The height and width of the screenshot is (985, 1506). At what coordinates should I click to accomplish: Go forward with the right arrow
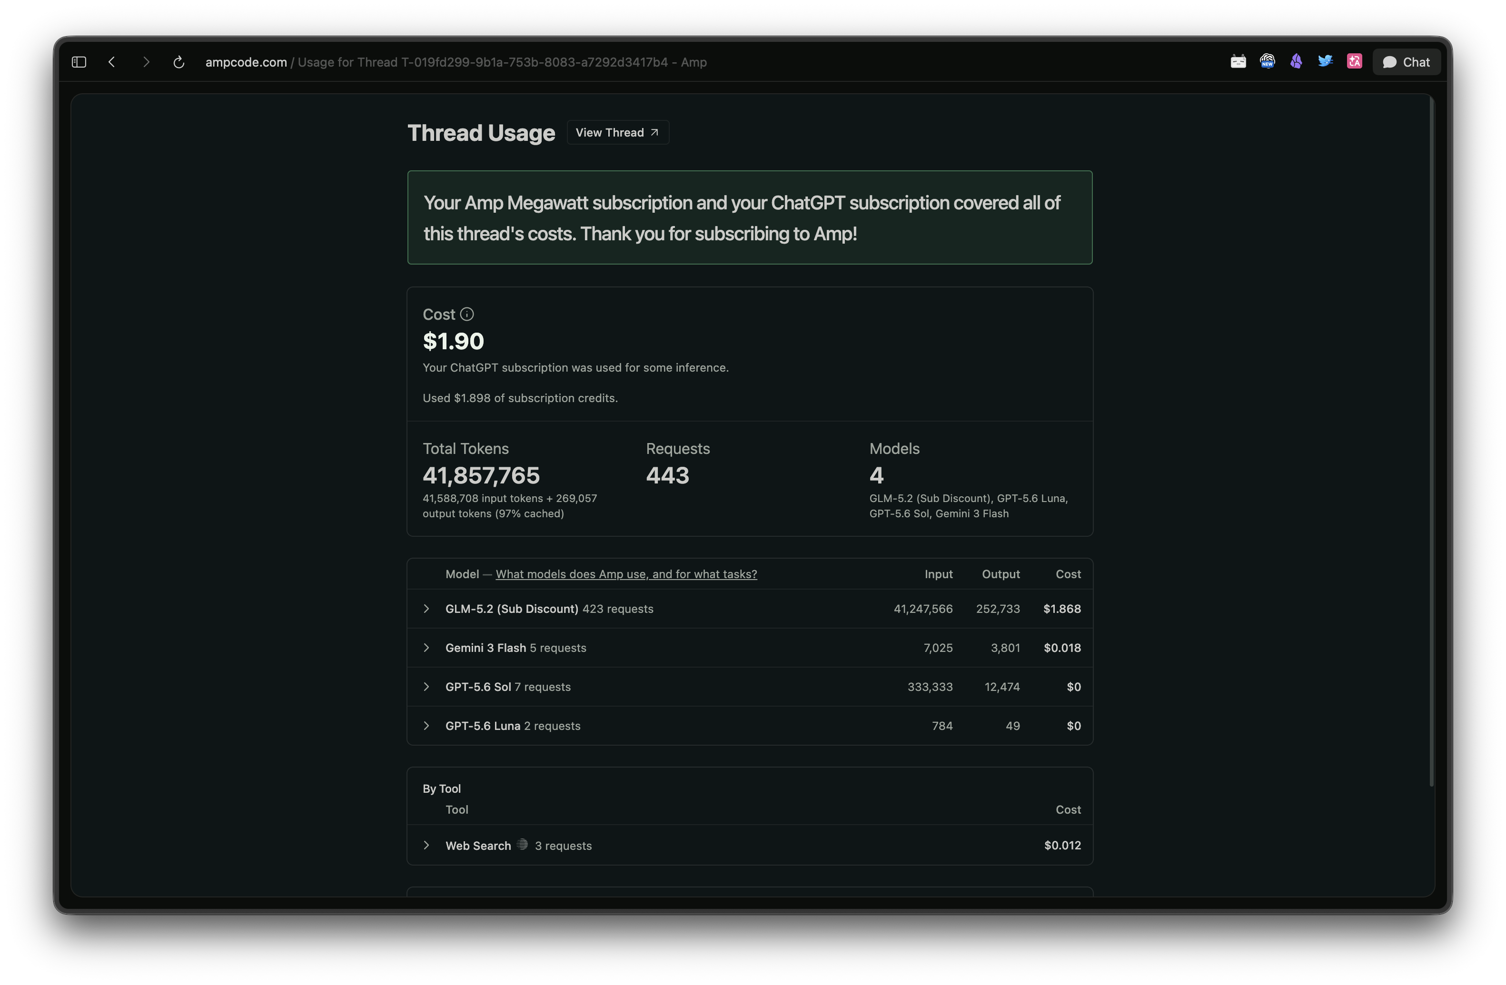(146, 62)
